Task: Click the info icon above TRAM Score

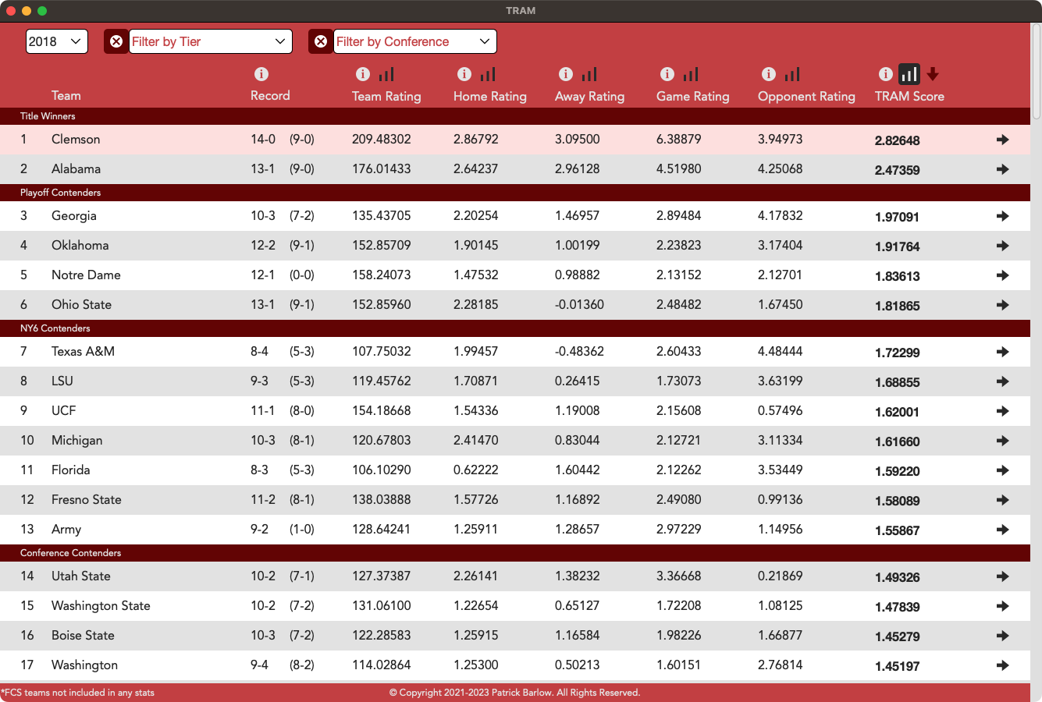Action: coord(886,74)
